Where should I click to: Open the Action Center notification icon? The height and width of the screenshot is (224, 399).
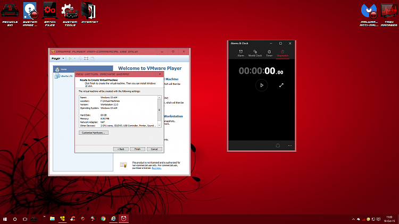click(x=378, y=219)
